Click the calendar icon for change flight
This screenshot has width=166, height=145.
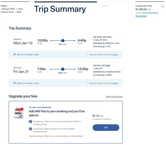pyautogui.click(x=30, y=121)
